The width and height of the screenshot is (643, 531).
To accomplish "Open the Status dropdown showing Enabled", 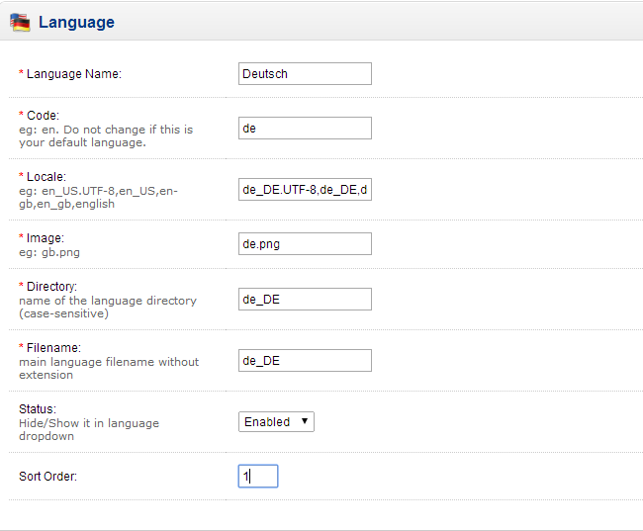I will coord(276,421).
